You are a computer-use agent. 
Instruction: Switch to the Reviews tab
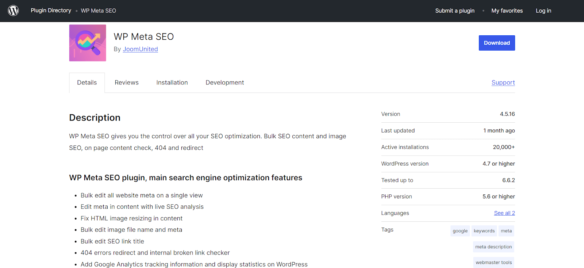click(x=127, y=83)
